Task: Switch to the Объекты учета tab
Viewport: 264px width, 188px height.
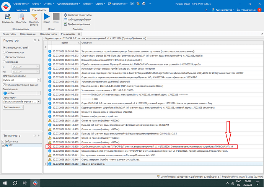Action: coord(48,34)
